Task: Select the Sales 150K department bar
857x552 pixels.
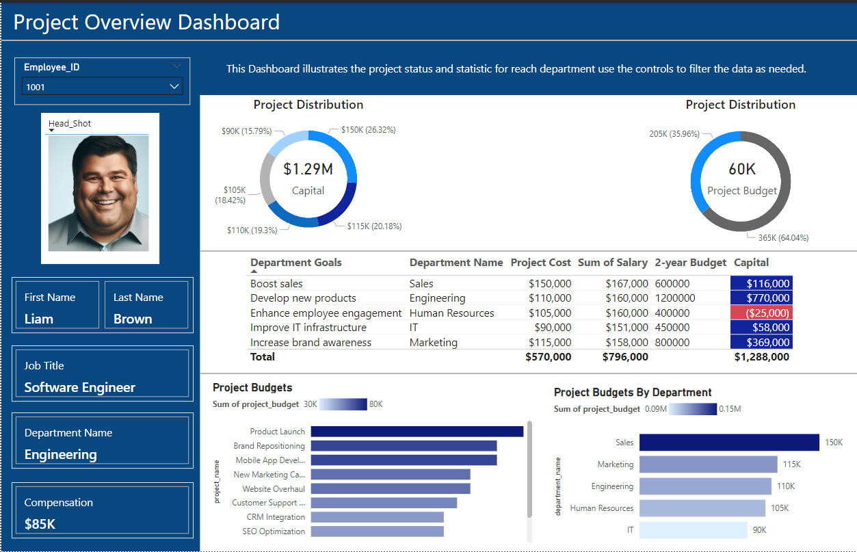Action: pyautogui.click(x=729, y=443)
